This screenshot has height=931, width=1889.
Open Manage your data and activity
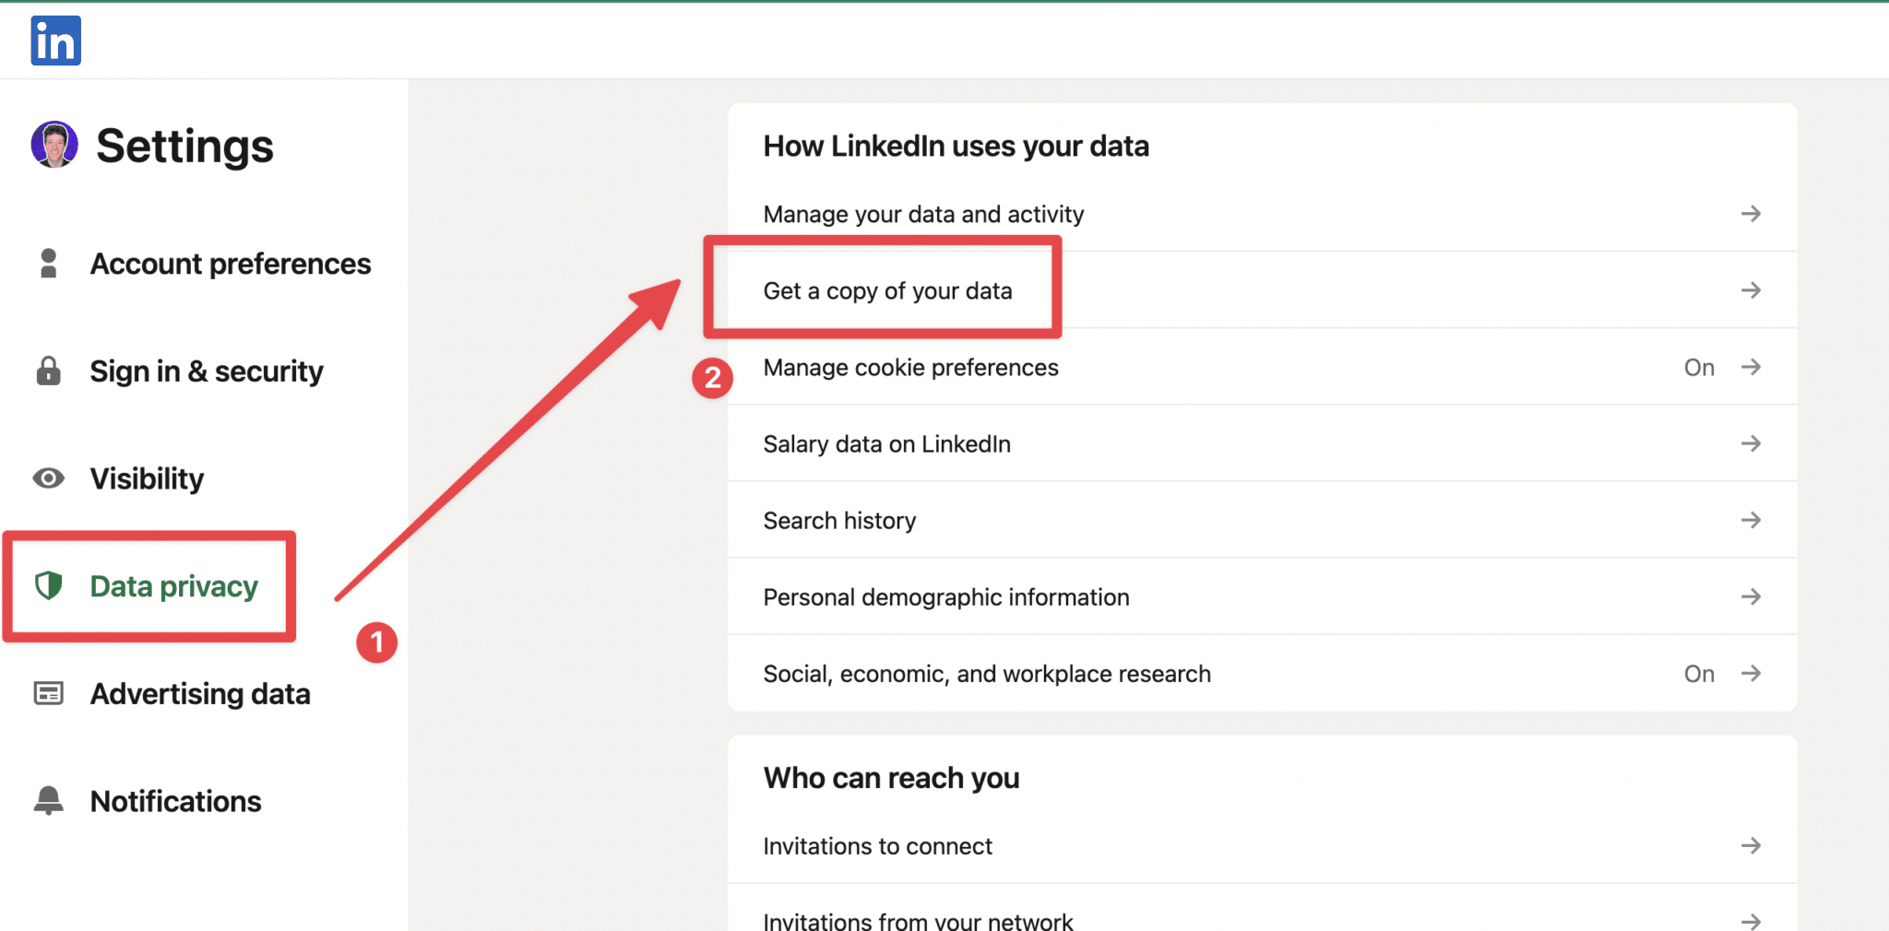coord(923,213)
